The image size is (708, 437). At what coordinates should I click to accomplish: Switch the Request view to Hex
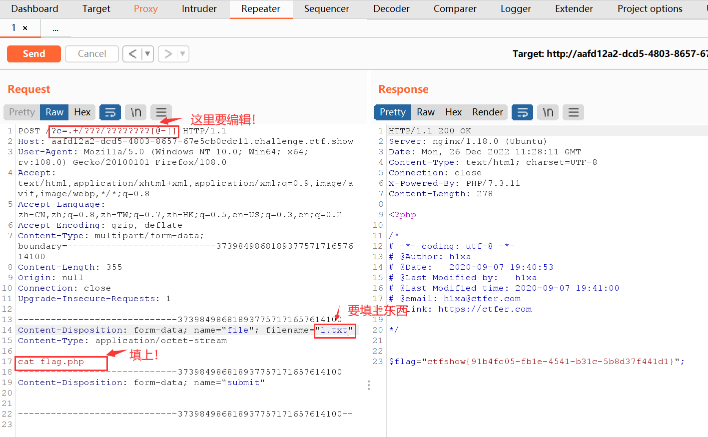click(82, 112)
